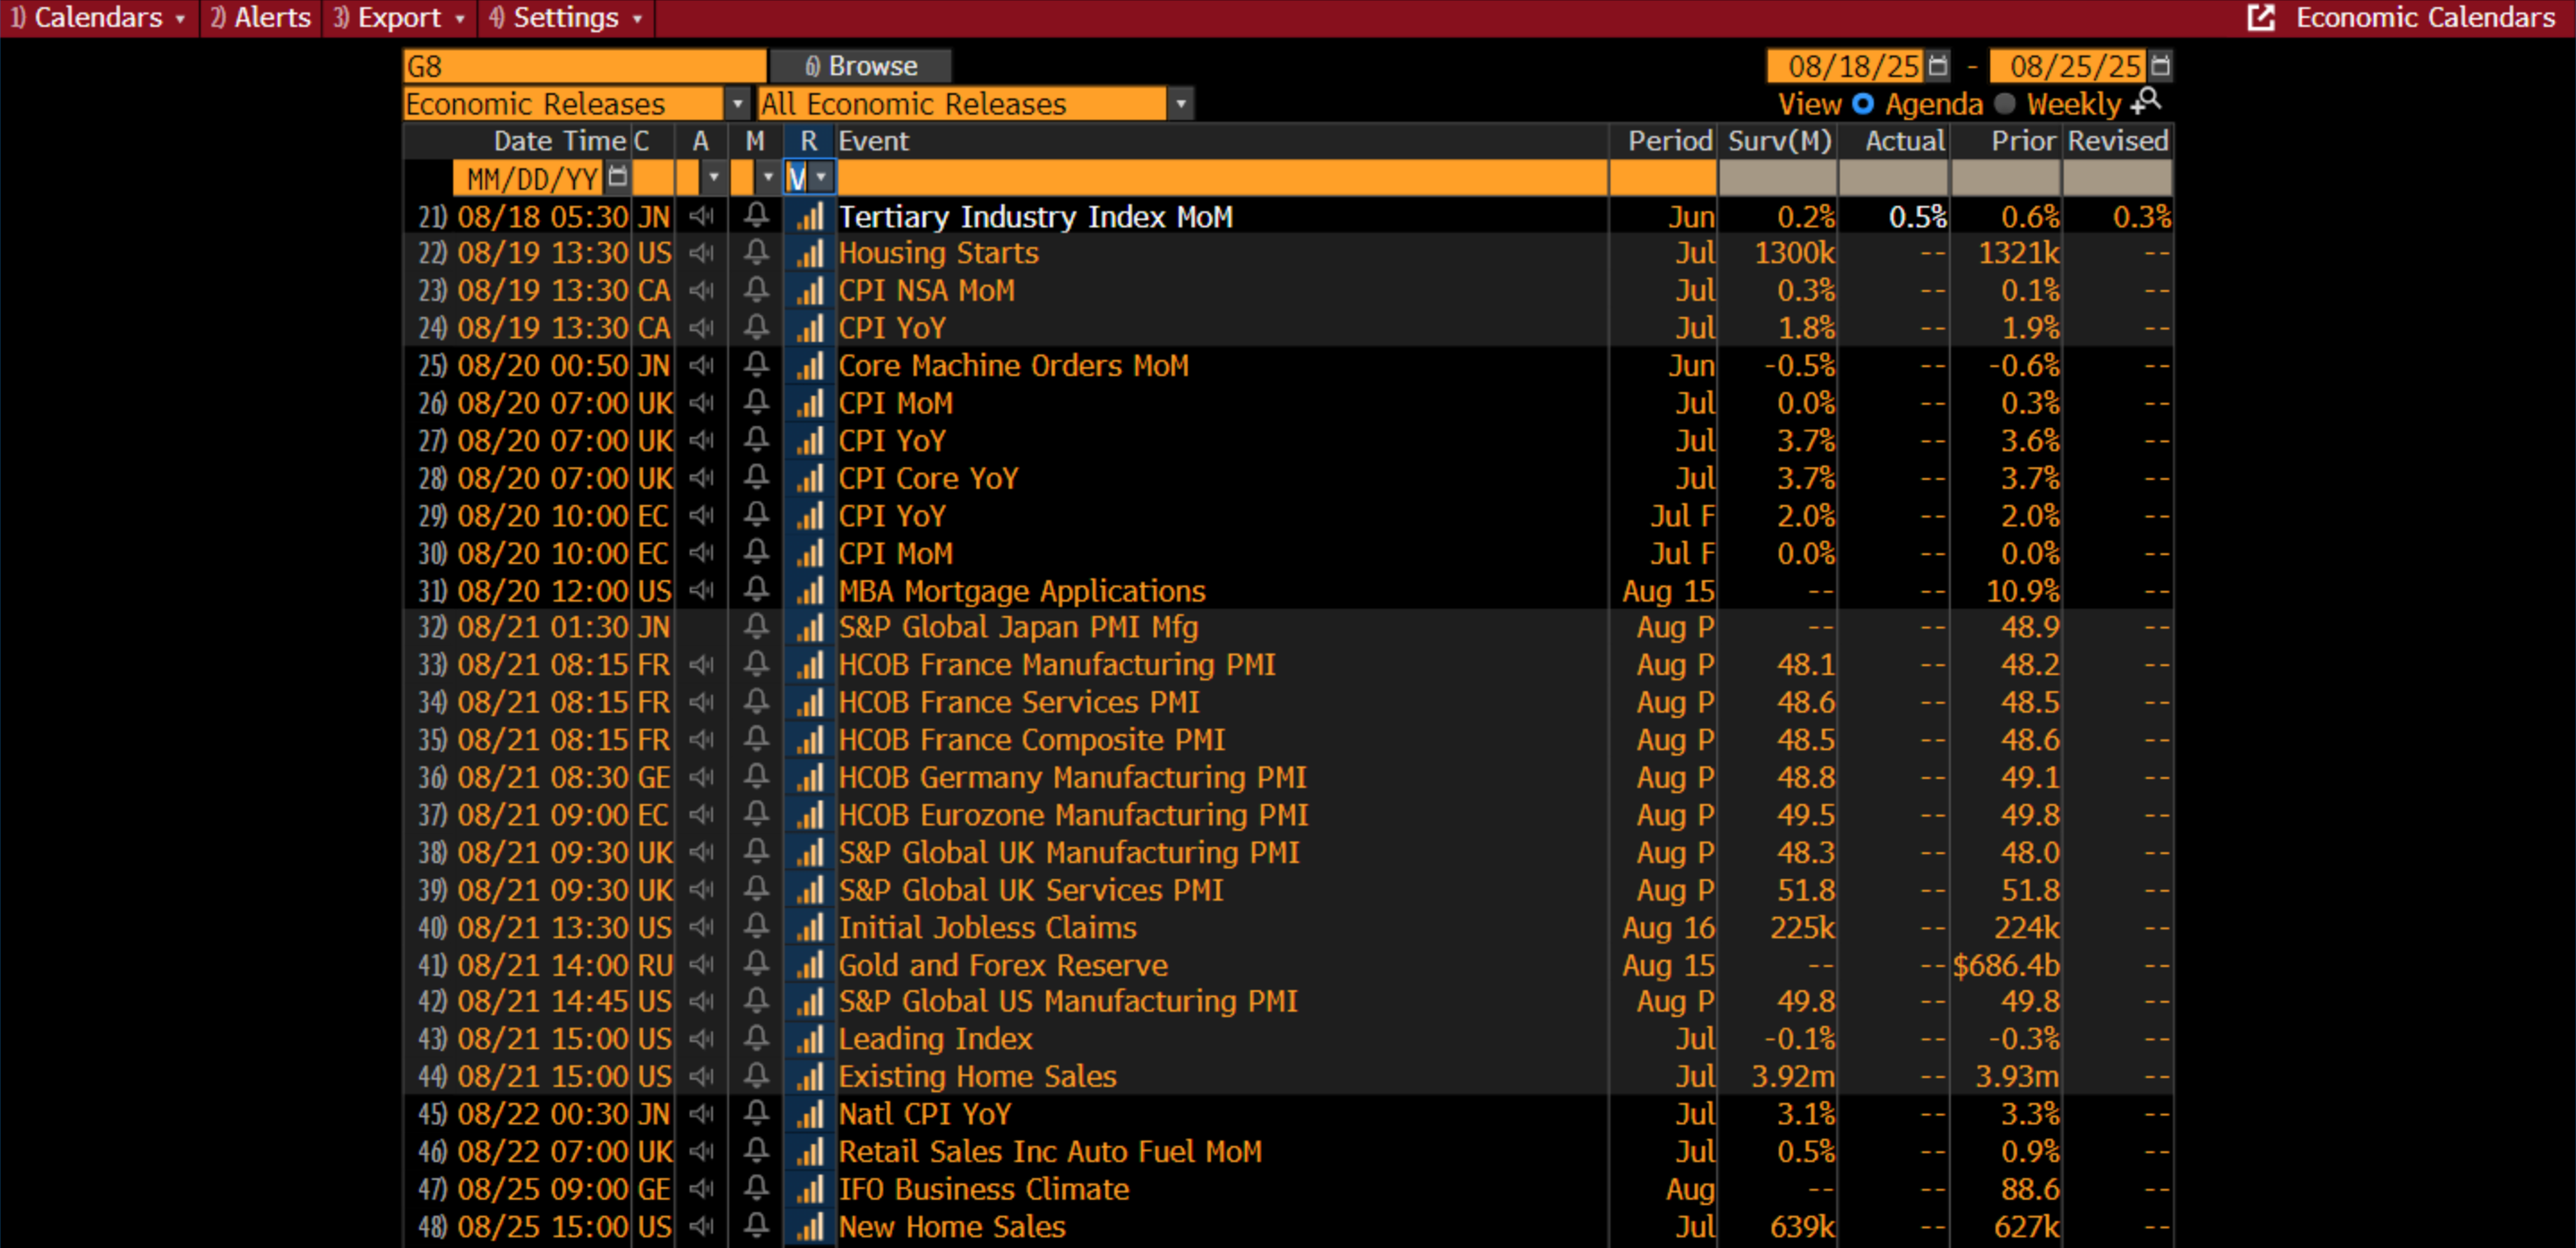Click the G8 region input field
The image size is (2576, 1248).
tap(584, 66)
